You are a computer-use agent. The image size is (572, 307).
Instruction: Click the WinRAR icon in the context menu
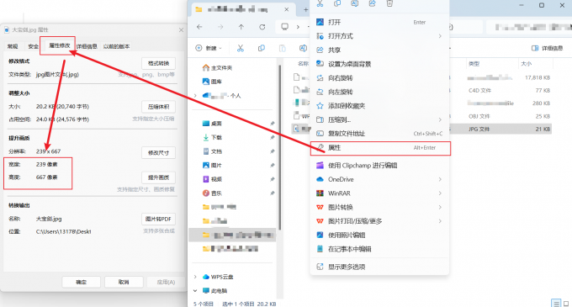[x=320, y=193]
